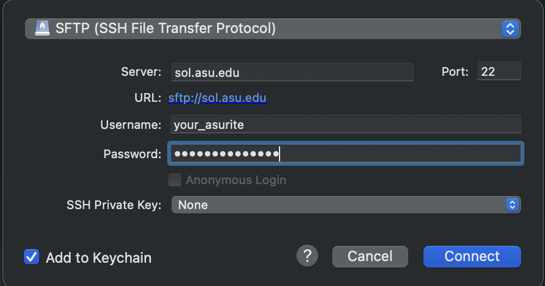Click the protocol selector's blue chevron arrows

click(509, 29)
